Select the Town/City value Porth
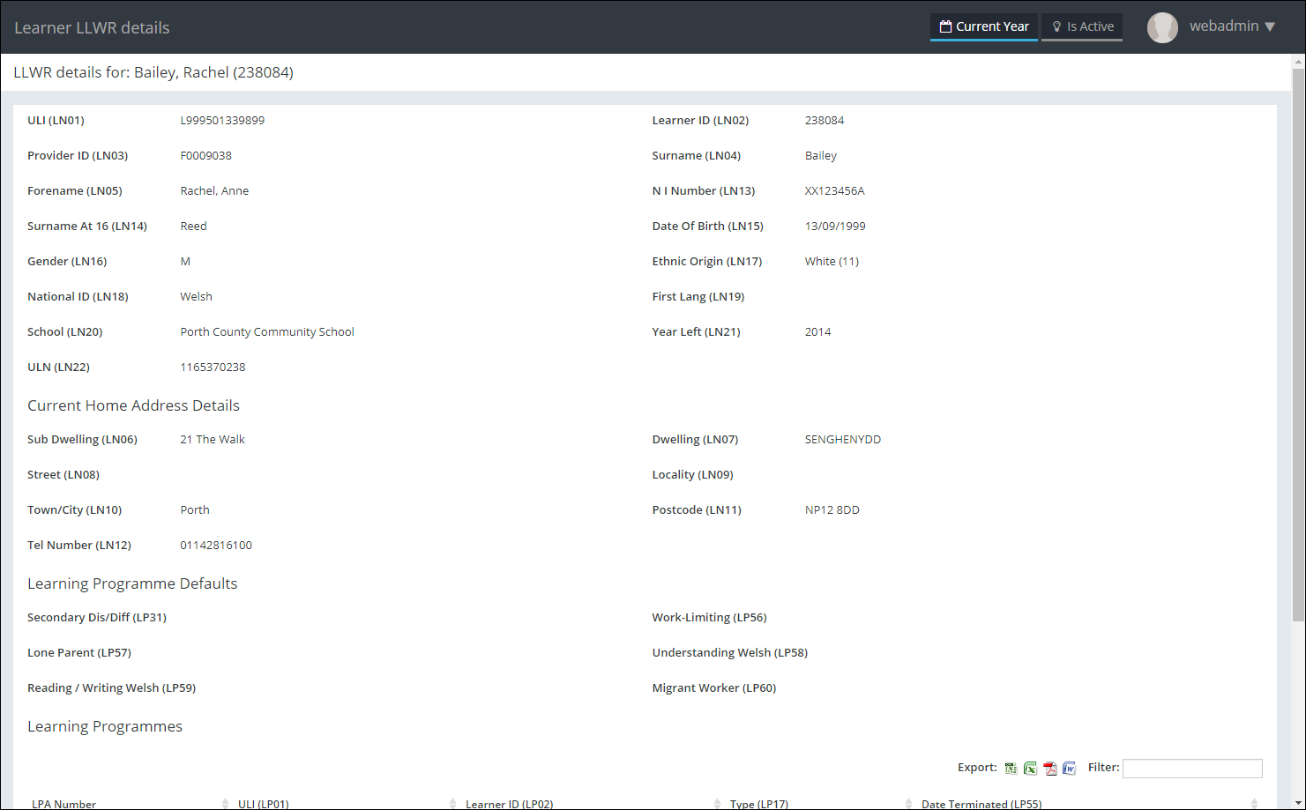1306x810 pixels. (x=195, y=510)
